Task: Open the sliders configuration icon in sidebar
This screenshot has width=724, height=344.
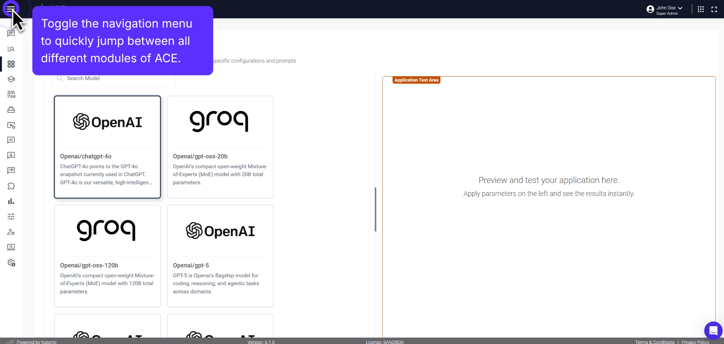Action: pos(11,217)
